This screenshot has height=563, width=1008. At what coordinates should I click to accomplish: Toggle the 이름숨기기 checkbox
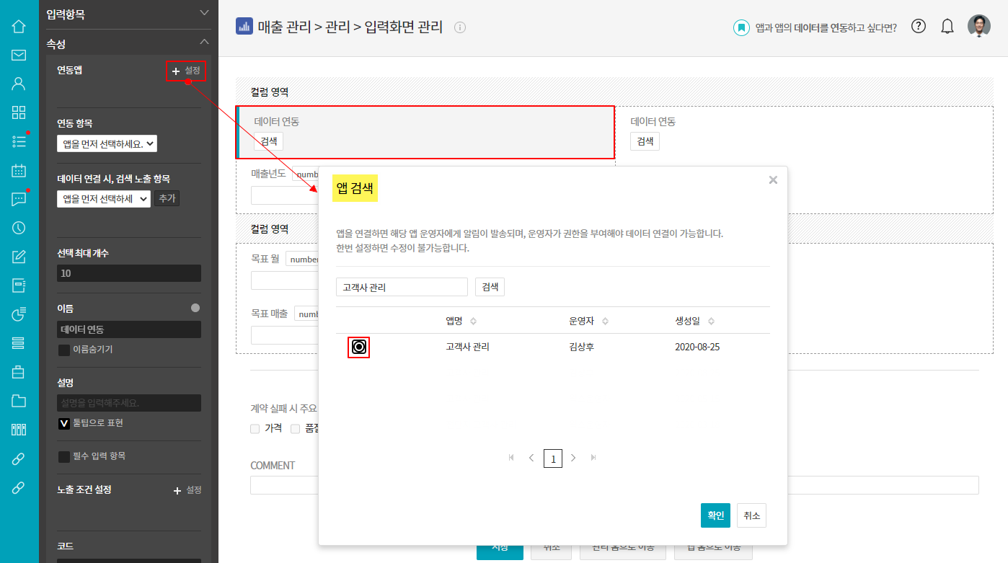tap(64, 350)
